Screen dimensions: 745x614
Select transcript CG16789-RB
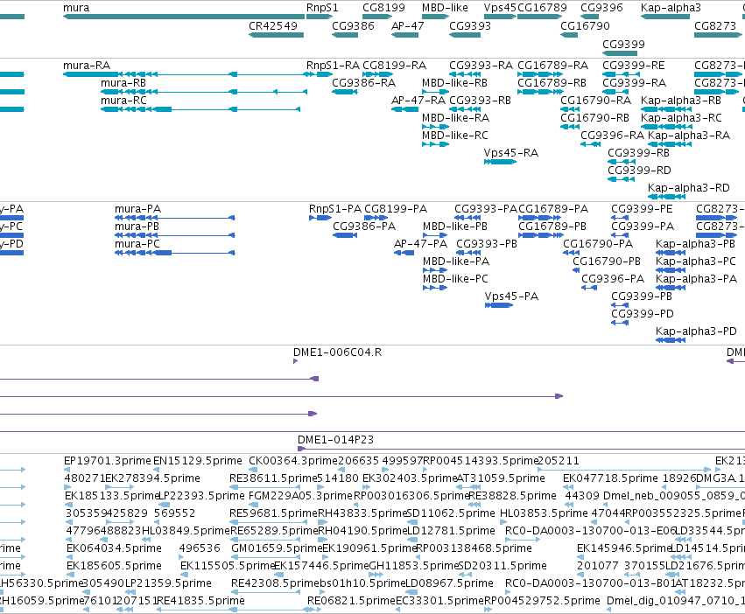pos(541,92)
